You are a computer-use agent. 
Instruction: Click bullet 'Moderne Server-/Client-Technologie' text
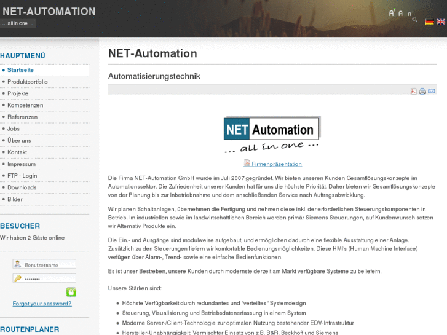coord(238,323)
